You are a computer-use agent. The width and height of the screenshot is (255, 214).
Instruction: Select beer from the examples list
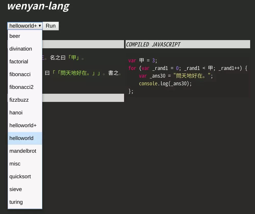(25, 36)
